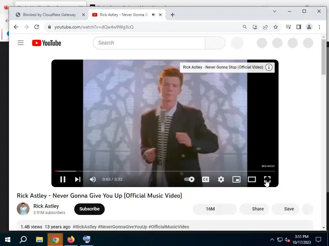Skip to next video
This screenshot has height=246, width=329.
tap(78, 179)
